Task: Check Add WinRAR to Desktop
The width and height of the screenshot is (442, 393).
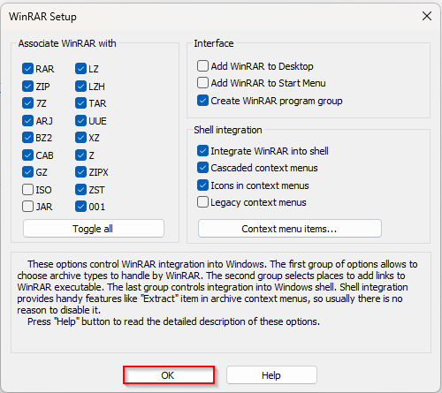Action: 202,66
